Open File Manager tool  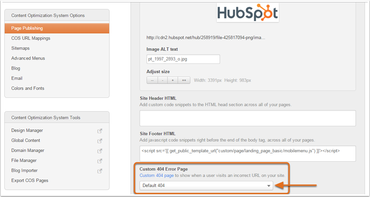[x=24, y=160]
